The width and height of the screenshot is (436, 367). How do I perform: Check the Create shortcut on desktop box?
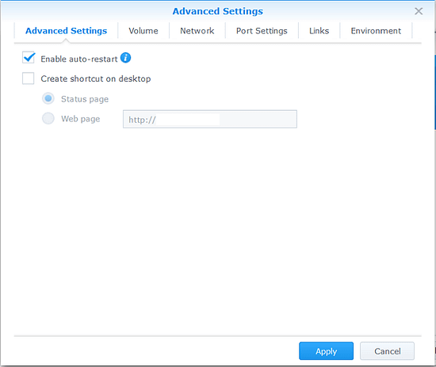tap(29, 78)
